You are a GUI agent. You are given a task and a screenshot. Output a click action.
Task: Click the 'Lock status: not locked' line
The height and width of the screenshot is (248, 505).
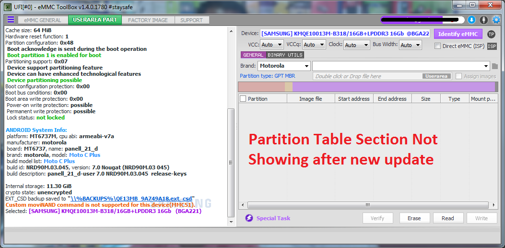pyautogui.click(x=35, y=118)
